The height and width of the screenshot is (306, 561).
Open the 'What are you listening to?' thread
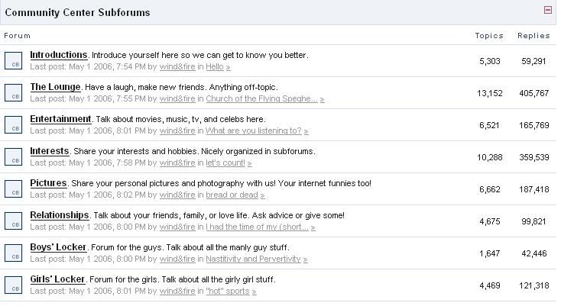254,131
